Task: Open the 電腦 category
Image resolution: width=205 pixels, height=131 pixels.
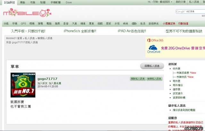Action: (49, 24)
